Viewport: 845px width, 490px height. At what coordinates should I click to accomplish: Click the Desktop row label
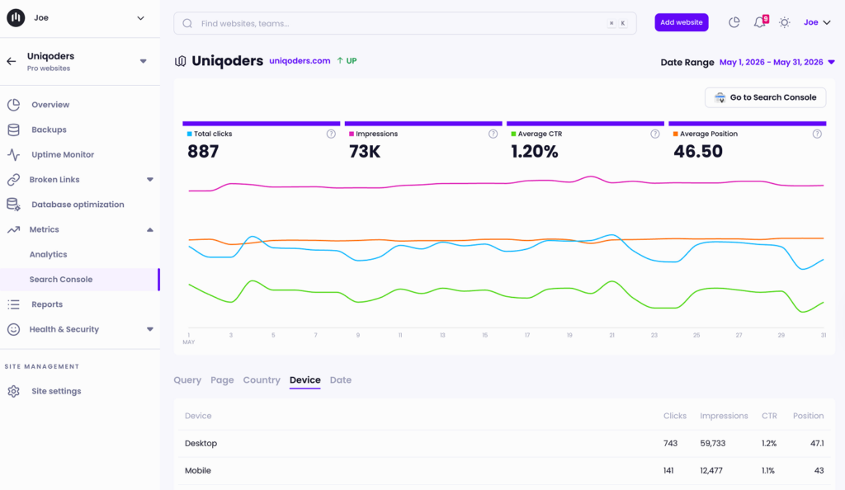coord(201,444)
